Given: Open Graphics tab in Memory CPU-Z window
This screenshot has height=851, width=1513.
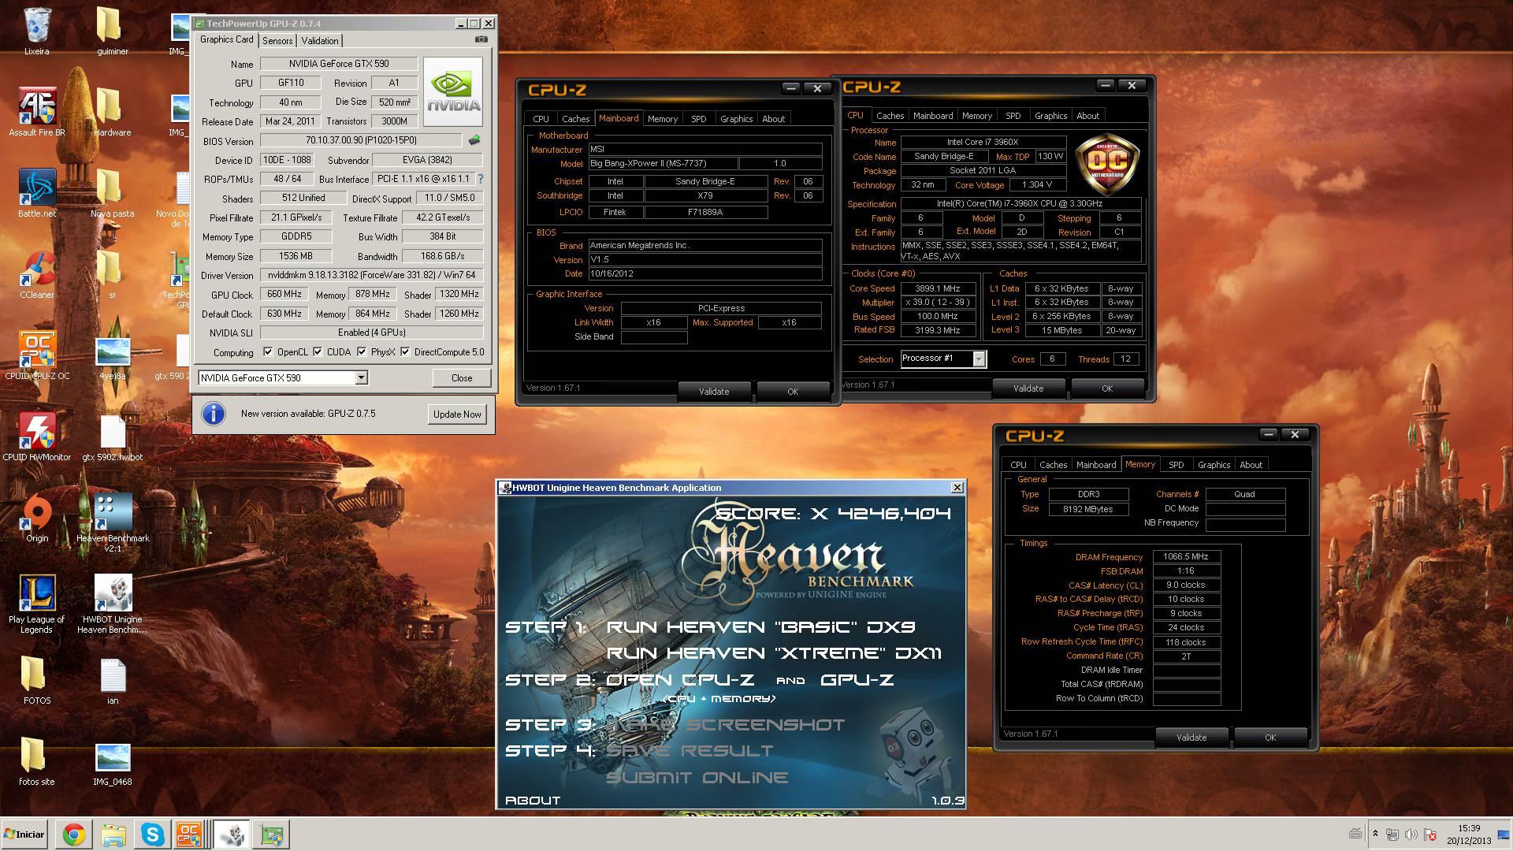Looking at the screenshot, I should (1214, 465).
